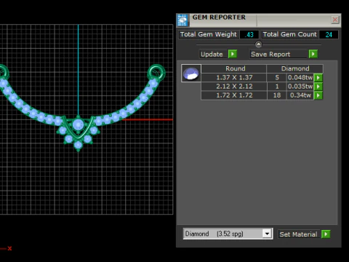Click the gem count 1 cell

click(277, 87)
